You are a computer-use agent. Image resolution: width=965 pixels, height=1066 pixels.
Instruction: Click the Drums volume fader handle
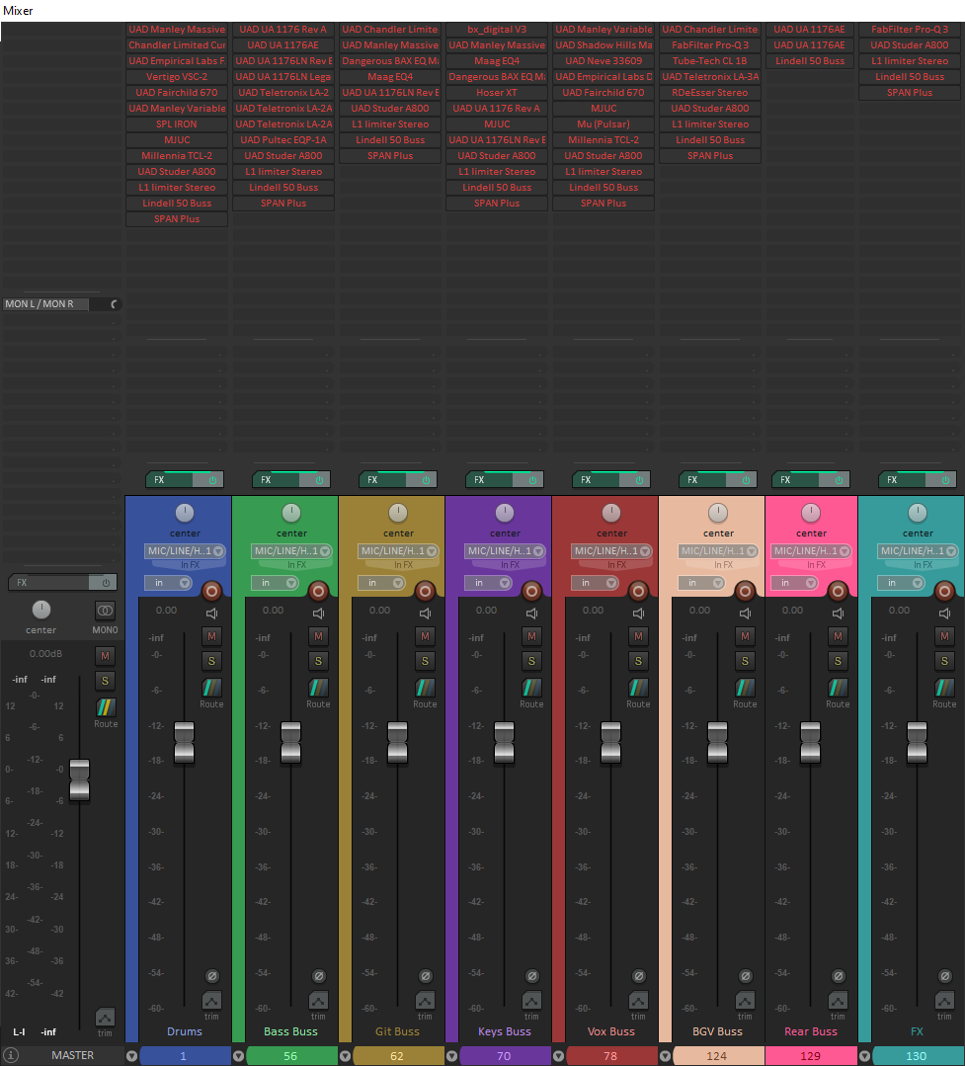tap(184, 742)
